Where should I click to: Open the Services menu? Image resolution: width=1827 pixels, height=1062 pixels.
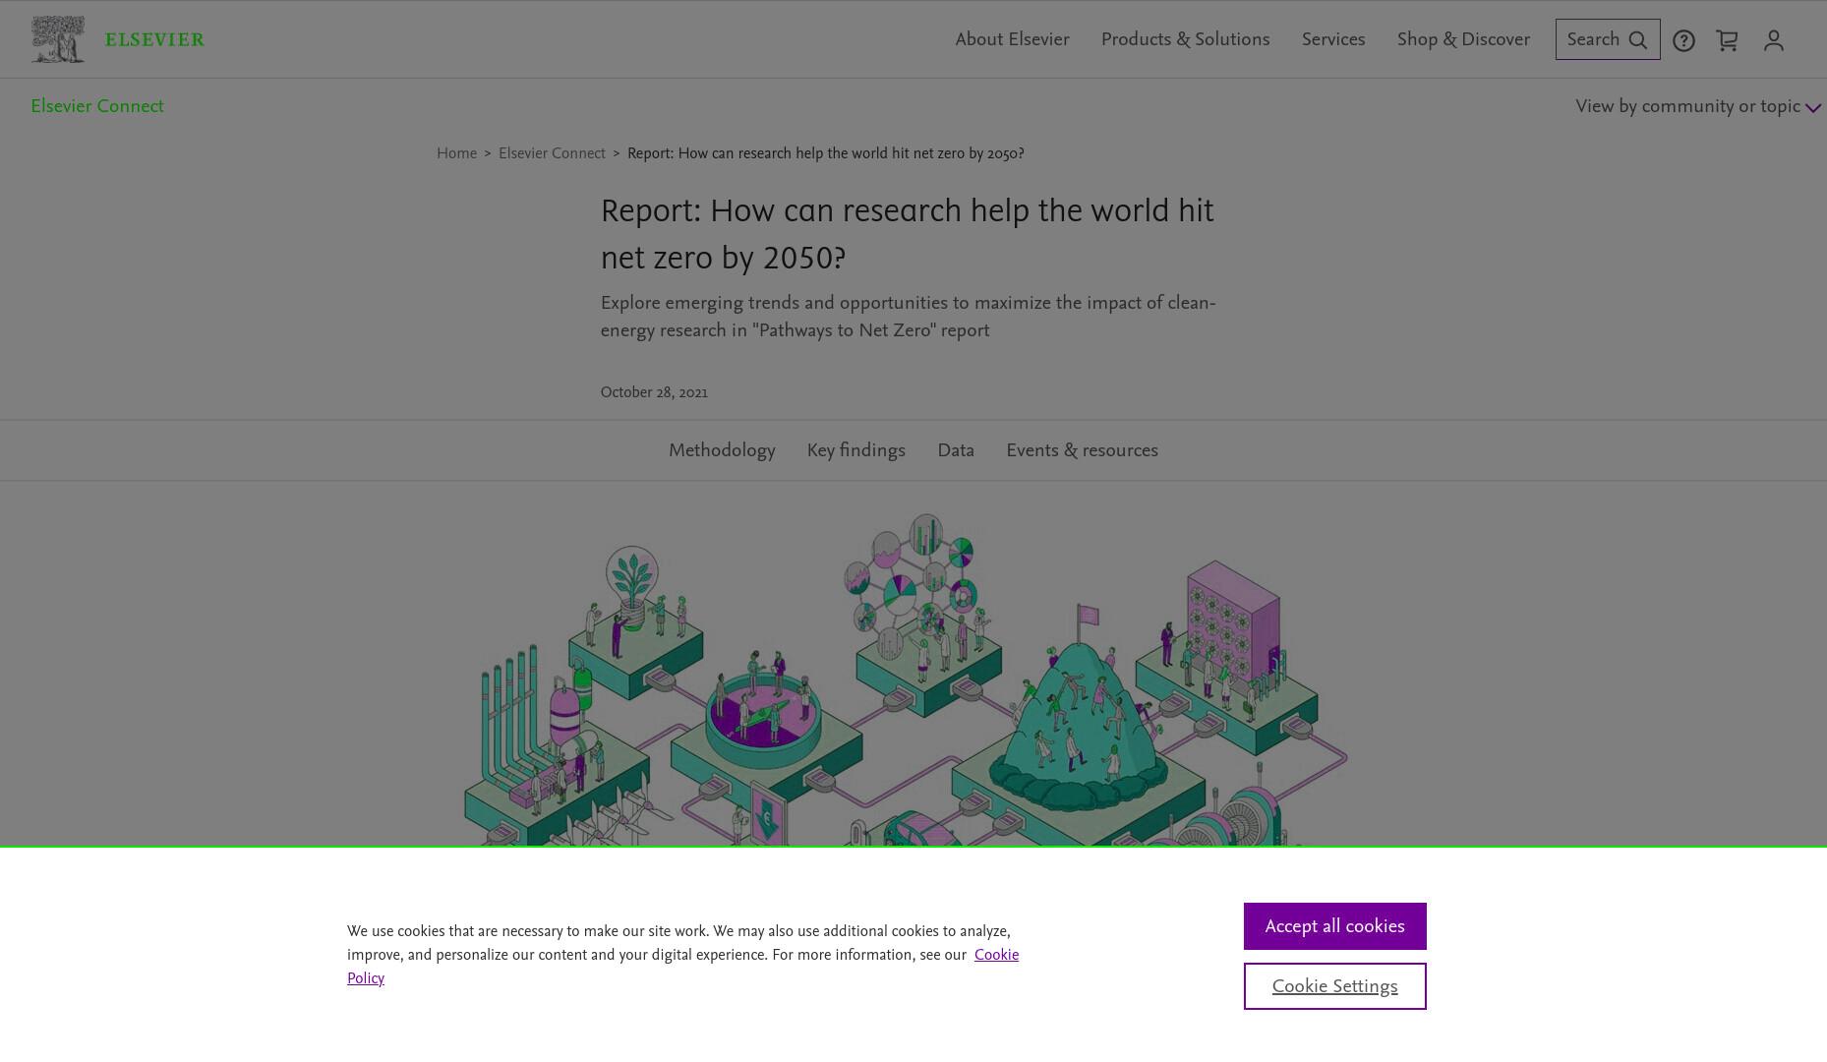1333,39
